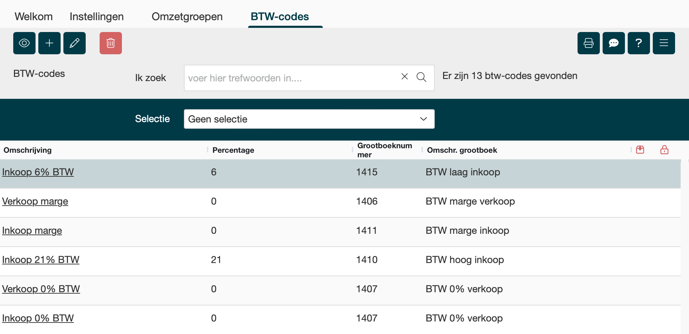The image size is (689, 334).
Task: Edit the selected BTW-code with pencil icon
Action: point(75,43)
